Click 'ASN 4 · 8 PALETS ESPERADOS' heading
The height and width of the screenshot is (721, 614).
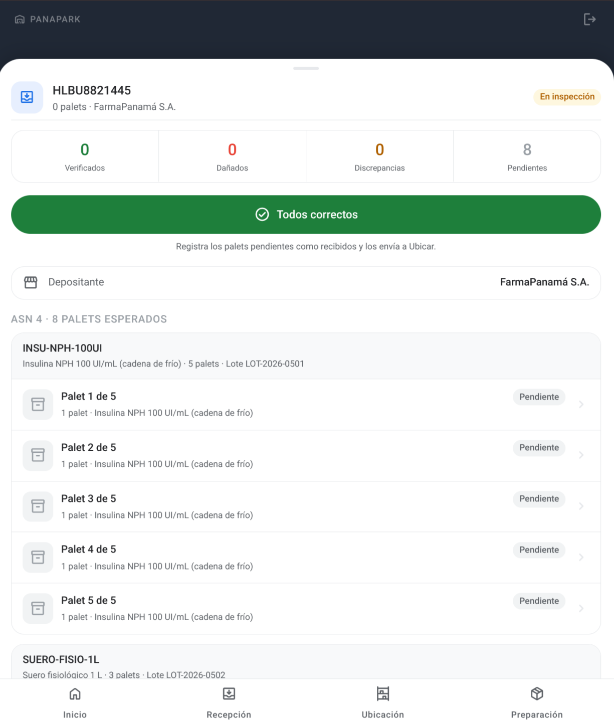[89, 319]
